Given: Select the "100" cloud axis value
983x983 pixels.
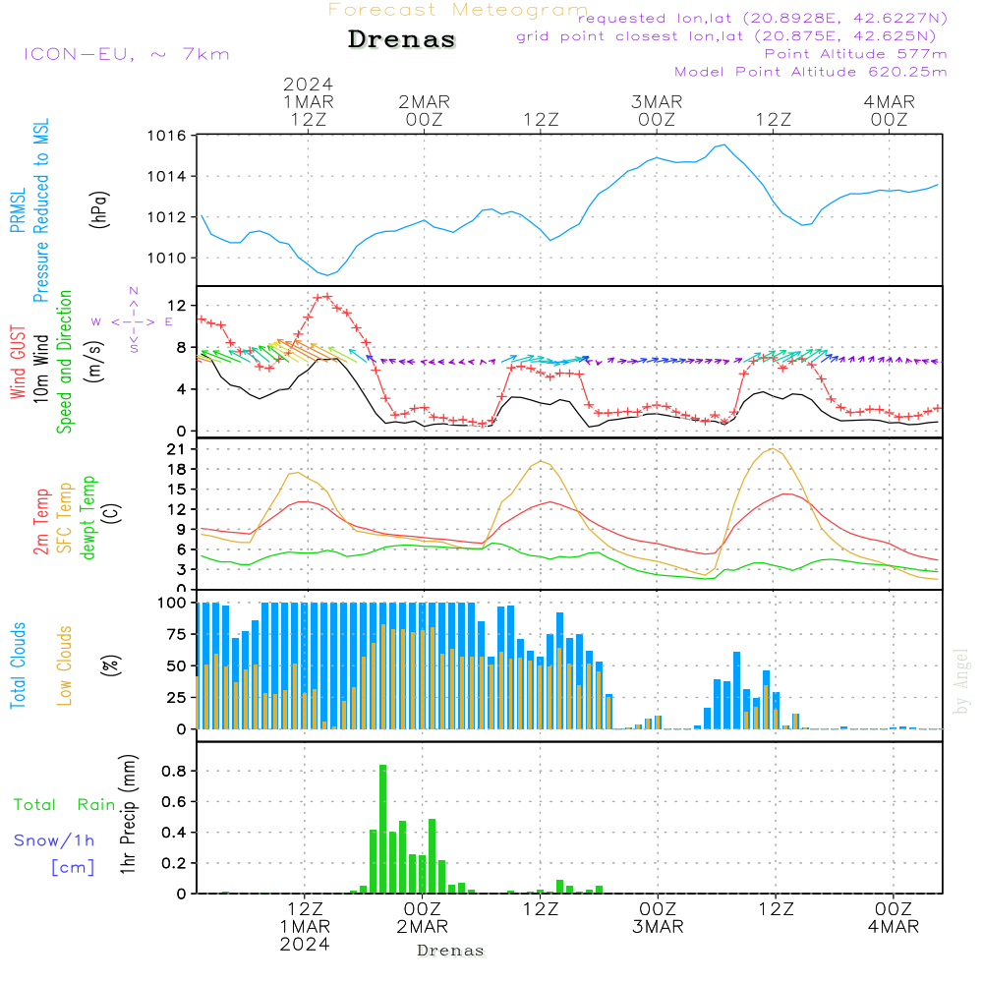Looking at the screenshot, I should [x=172, y=603].
